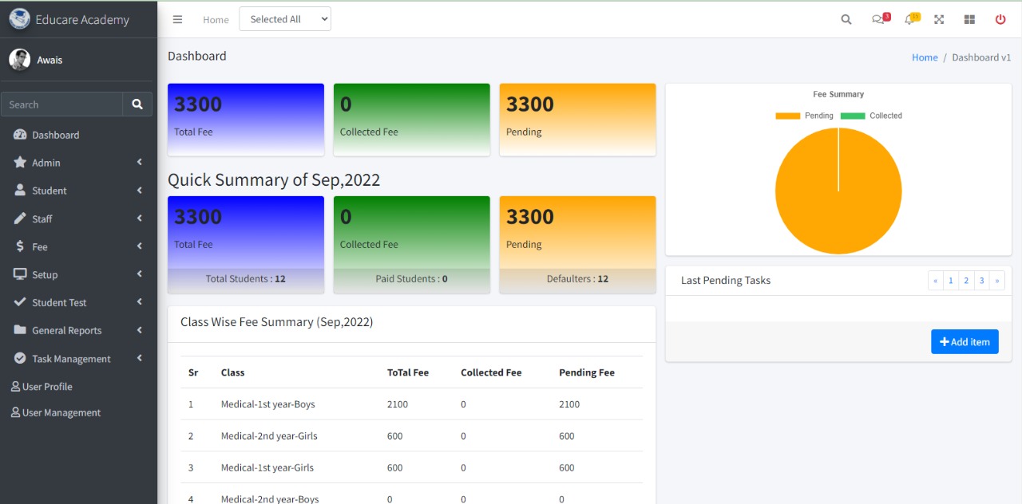Image resolution: width=1022 pixels, height=504 pixels.
Task: Open the notifications bell icon
Action: pos(909,20)
